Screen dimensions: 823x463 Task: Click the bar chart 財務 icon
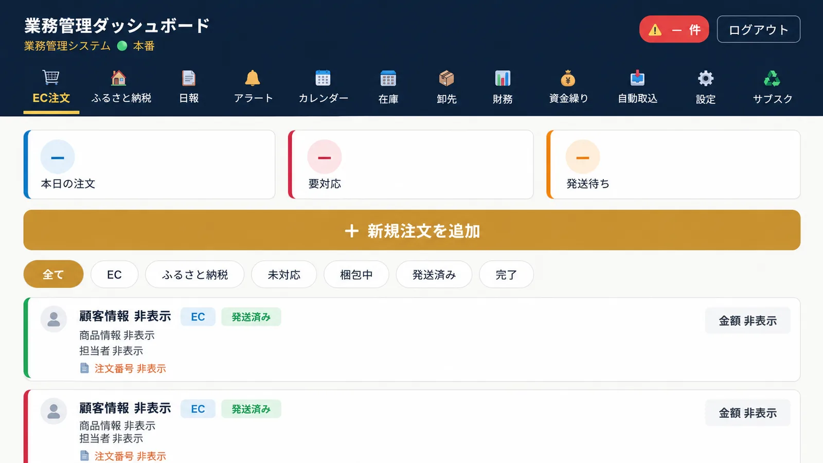coord(503,78)
